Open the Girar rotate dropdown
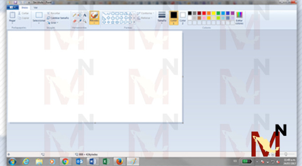 tap(52, 23)
